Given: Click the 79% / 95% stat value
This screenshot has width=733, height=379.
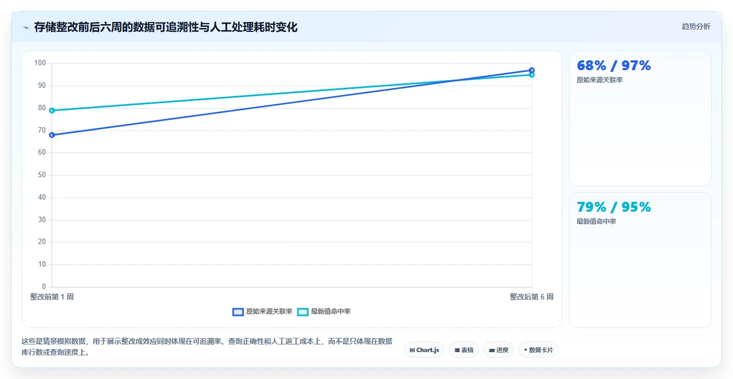Looking at the screenshot, I should [614, 207].
